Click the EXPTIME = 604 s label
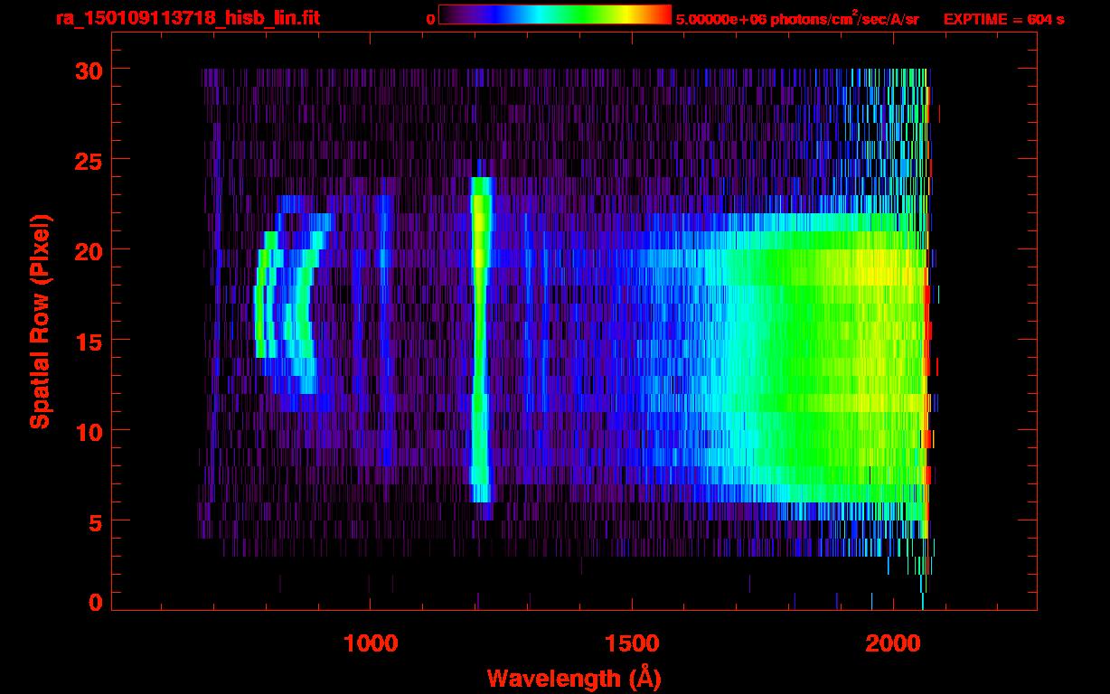Image resolution: width=1110 pixels, height=694 pixels. coord(1003,18)
